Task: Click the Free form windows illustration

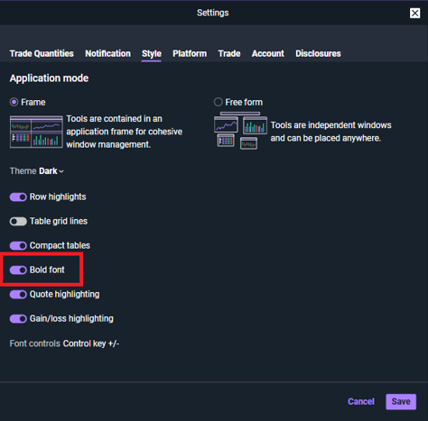Action: coord(240,131)
